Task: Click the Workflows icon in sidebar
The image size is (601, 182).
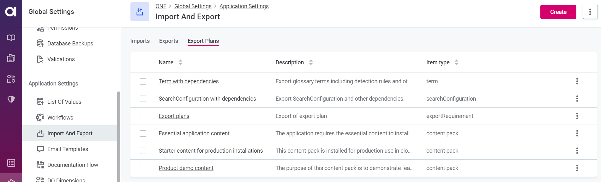Action: click(40, 118)
